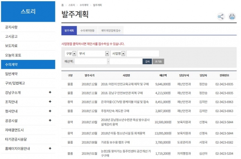
Task: Open the 일반계약 sidebar menu item
Action: [x=28, y=74]
